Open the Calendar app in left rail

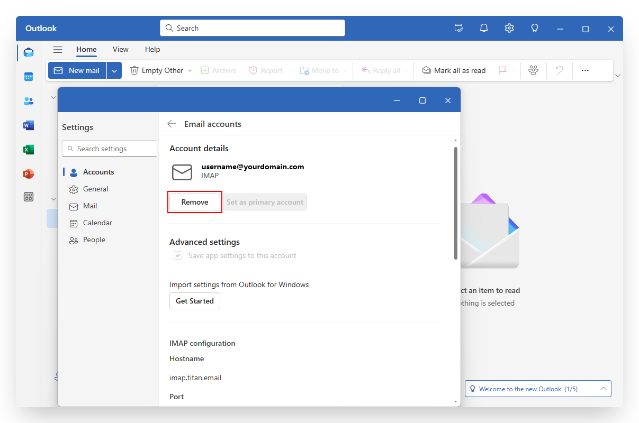[29, 77]
